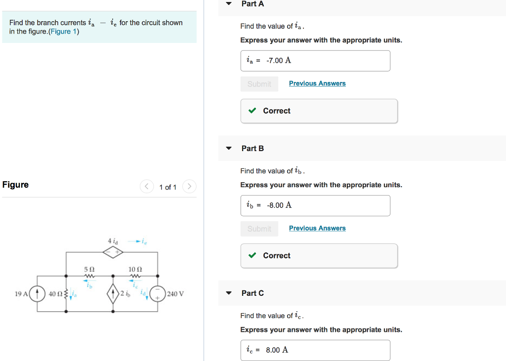This screenshot has height=361, width=506.
Task: Click the Submit button in Part A
Action: pyautogui.click(x=259, y=84)
